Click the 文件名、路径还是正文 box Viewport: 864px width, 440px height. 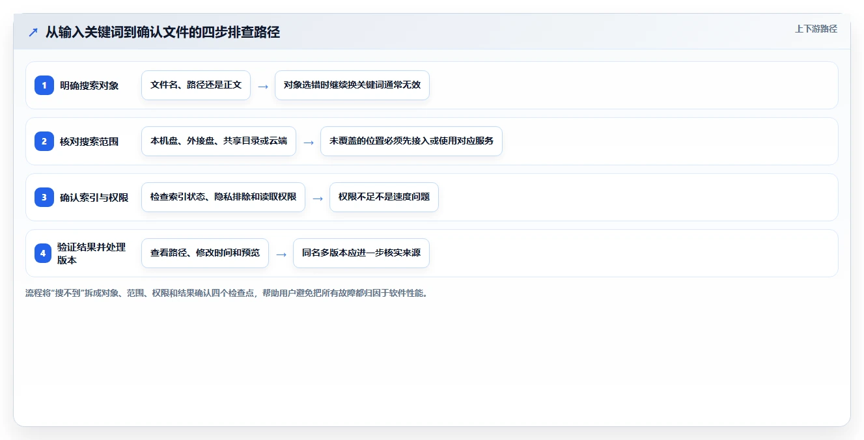coord(196,85)
